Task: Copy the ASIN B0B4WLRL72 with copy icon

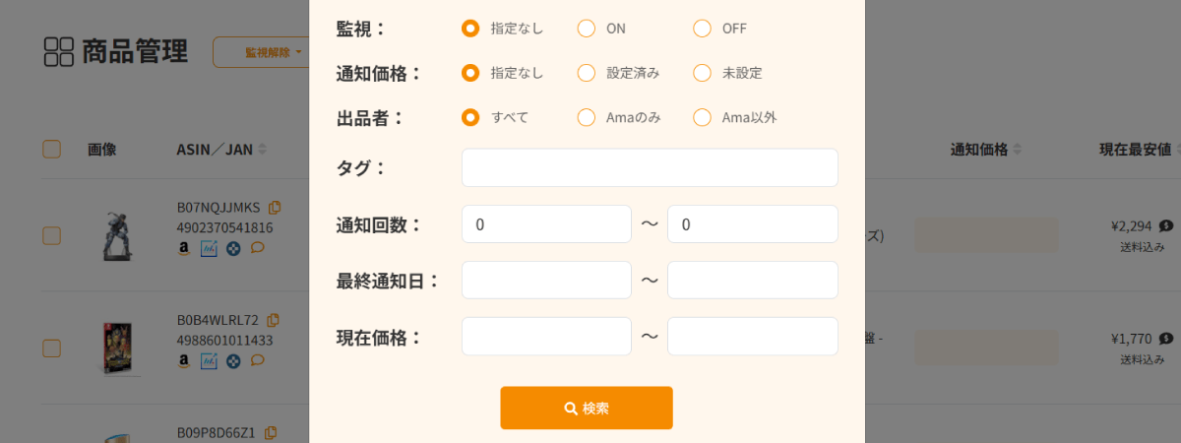Action: [274, 320]
